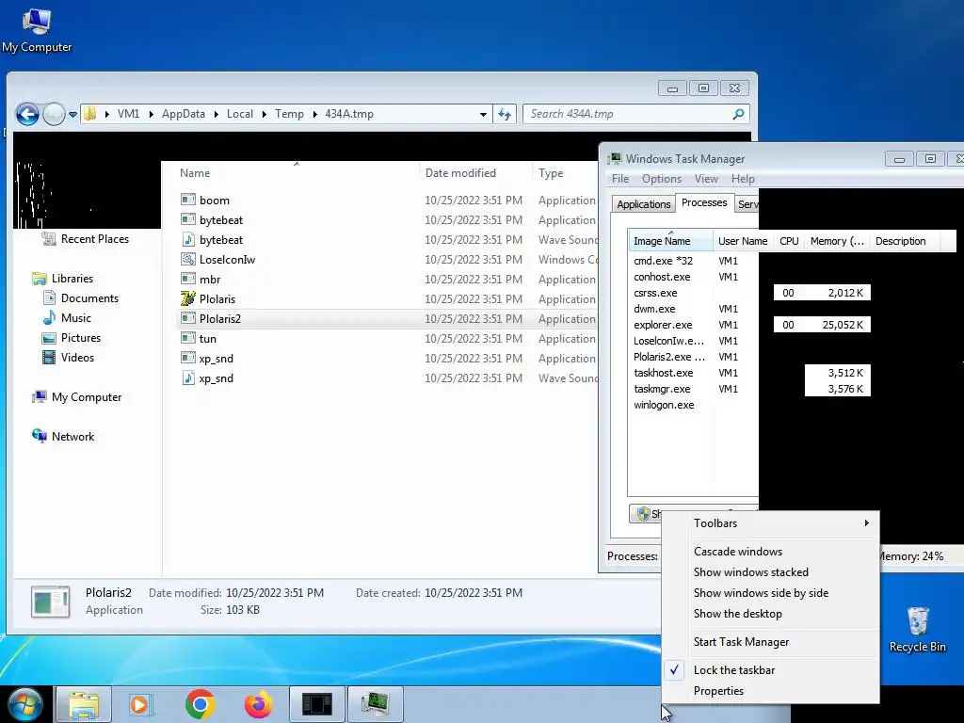Open the Music library icon in the sidebar
Image resolution: width=964 pixels, height=723 pixels.
pyautogui.click(x=49, y=318)
